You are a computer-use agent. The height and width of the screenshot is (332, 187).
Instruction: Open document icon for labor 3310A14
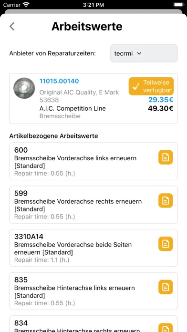coord(166,244)
